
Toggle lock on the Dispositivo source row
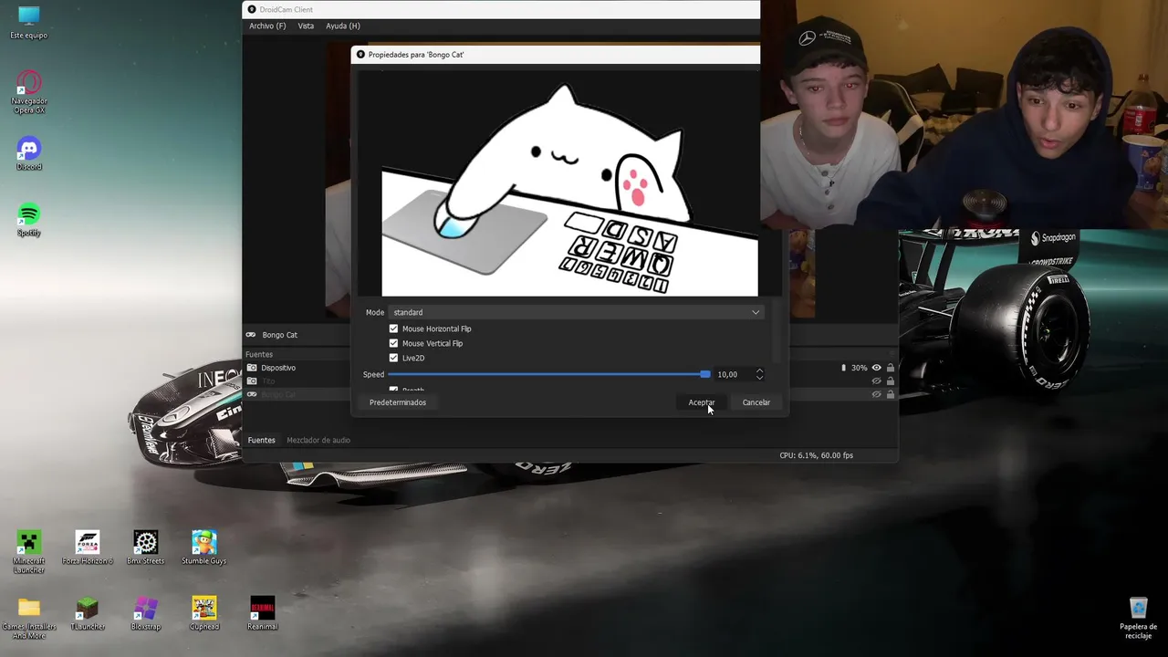(x=891, y=368)
